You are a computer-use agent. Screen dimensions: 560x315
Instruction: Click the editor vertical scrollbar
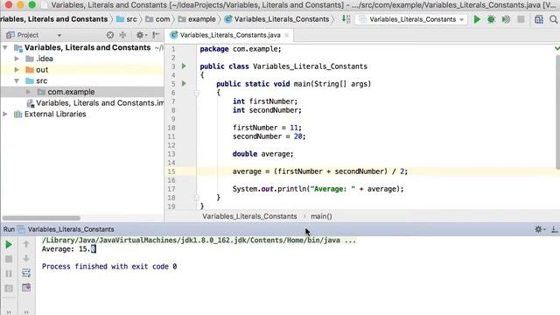tap(558, 112)
